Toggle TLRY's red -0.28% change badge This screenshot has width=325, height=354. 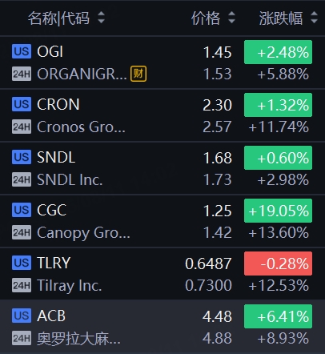pos(278,263)
